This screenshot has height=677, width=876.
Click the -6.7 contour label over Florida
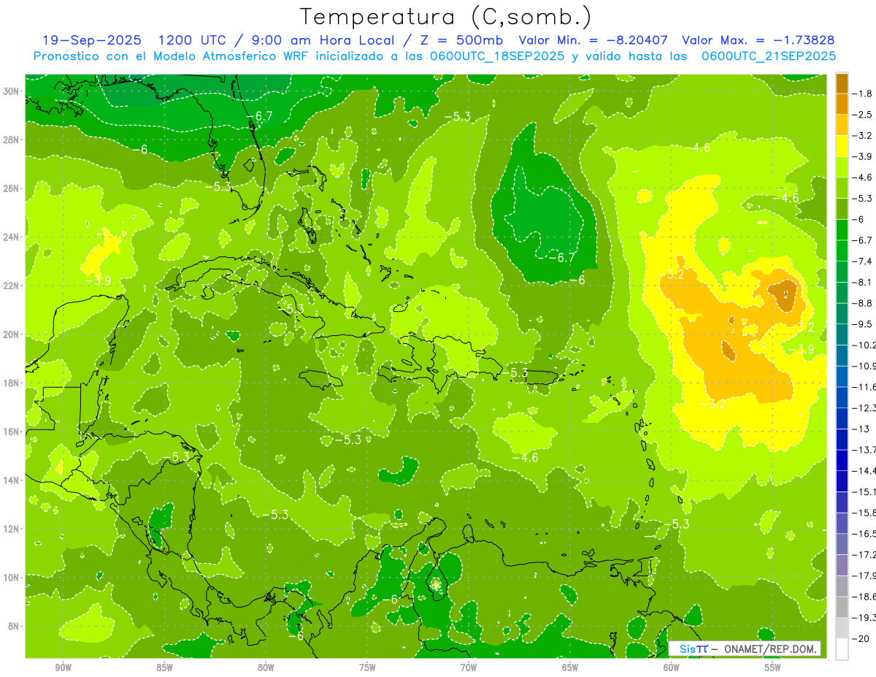point(259,116)
